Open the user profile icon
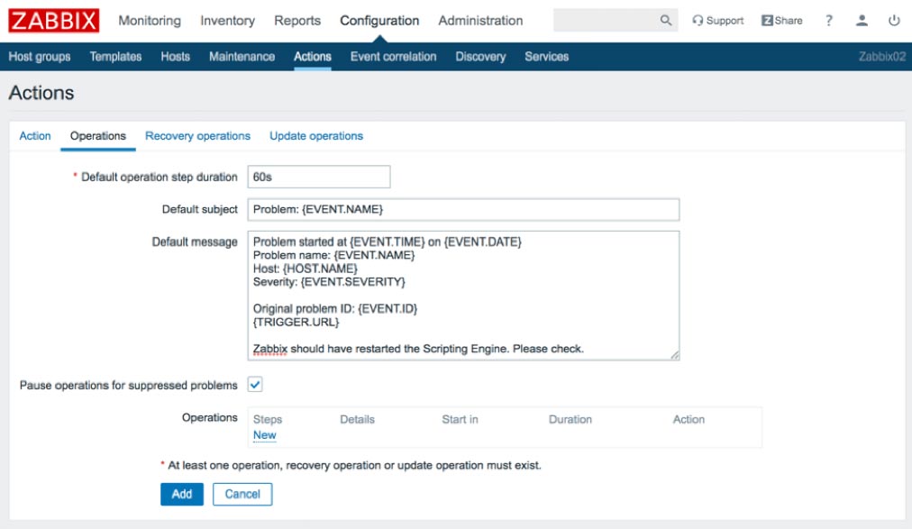912x529 pixels. click(862, 21)
